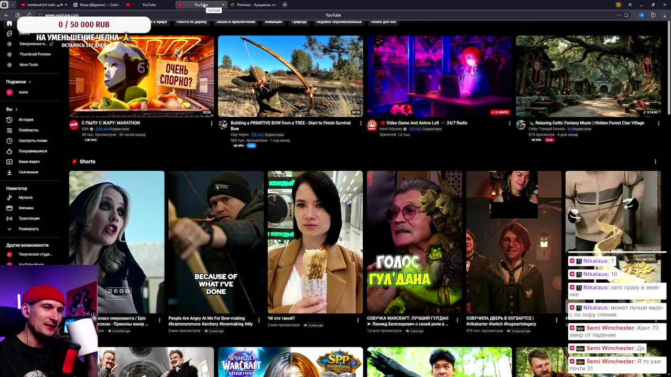Open the 'name' subscription channel
The width and height of the screenshot is (671, 377).
click(17, 92)
